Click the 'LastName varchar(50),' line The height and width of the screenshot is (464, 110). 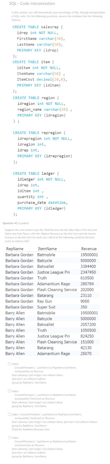(40, 44)
